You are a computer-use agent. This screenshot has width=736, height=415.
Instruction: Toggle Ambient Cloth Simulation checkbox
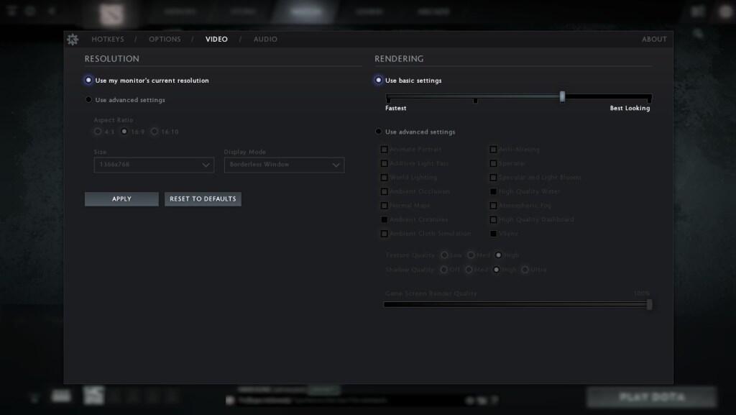coord(384,233)
